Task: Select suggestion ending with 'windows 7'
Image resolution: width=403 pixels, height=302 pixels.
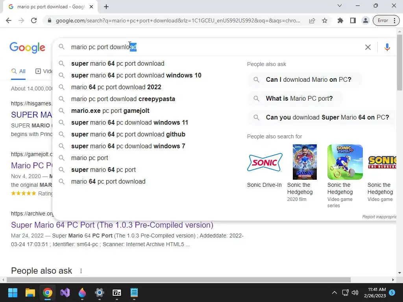Action: pos(128,146)
